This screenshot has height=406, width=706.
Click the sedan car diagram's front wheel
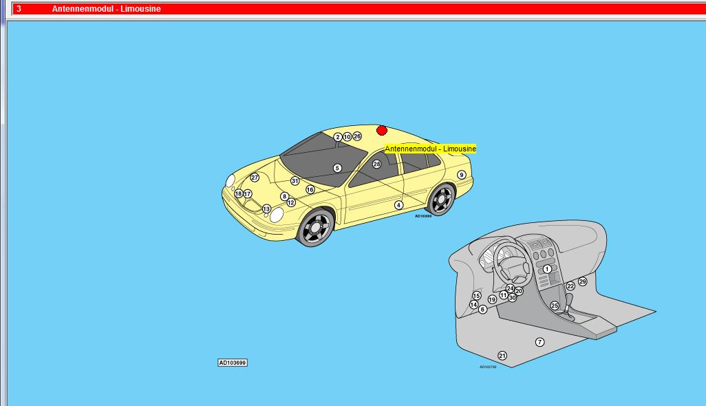pos(316,227)
